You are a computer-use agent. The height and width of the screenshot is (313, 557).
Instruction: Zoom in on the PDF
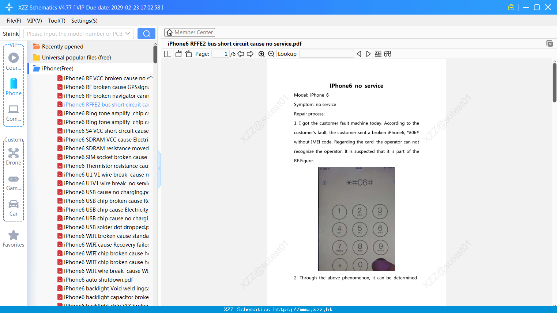point(261,54)
